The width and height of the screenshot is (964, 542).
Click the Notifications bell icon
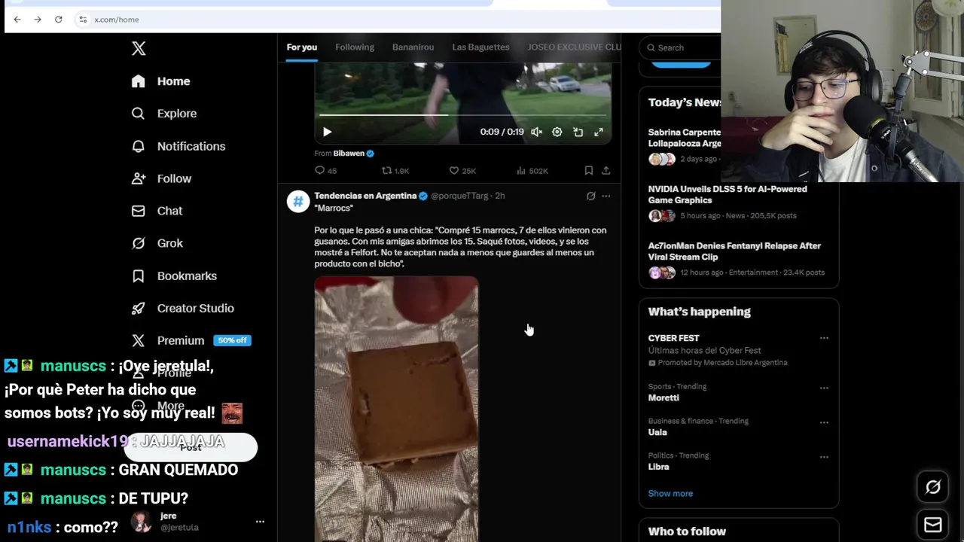coord(138,146)
